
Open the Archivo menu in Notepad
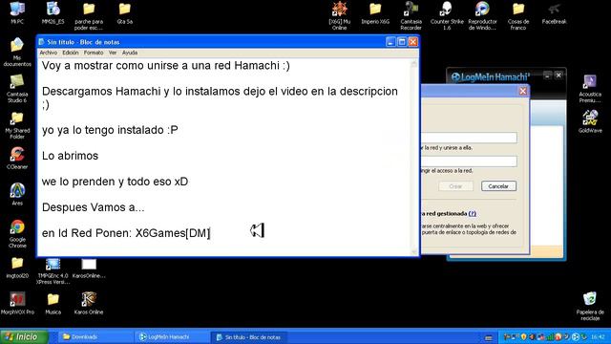(49, 53)
